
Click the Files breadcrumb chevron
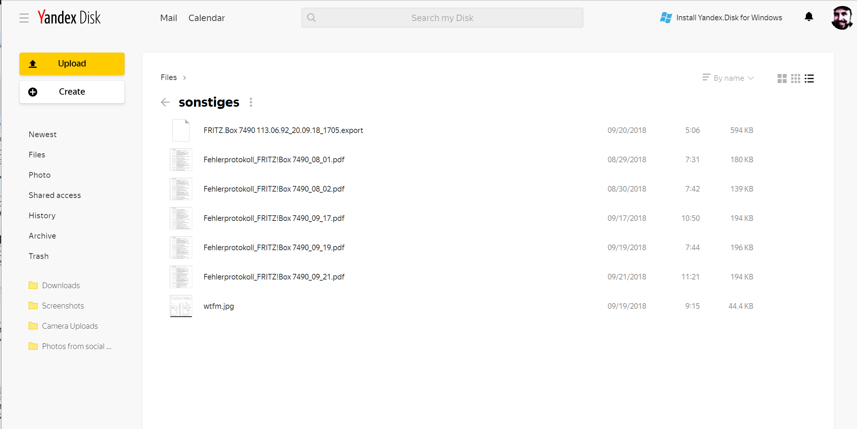[x=185, y=78]
